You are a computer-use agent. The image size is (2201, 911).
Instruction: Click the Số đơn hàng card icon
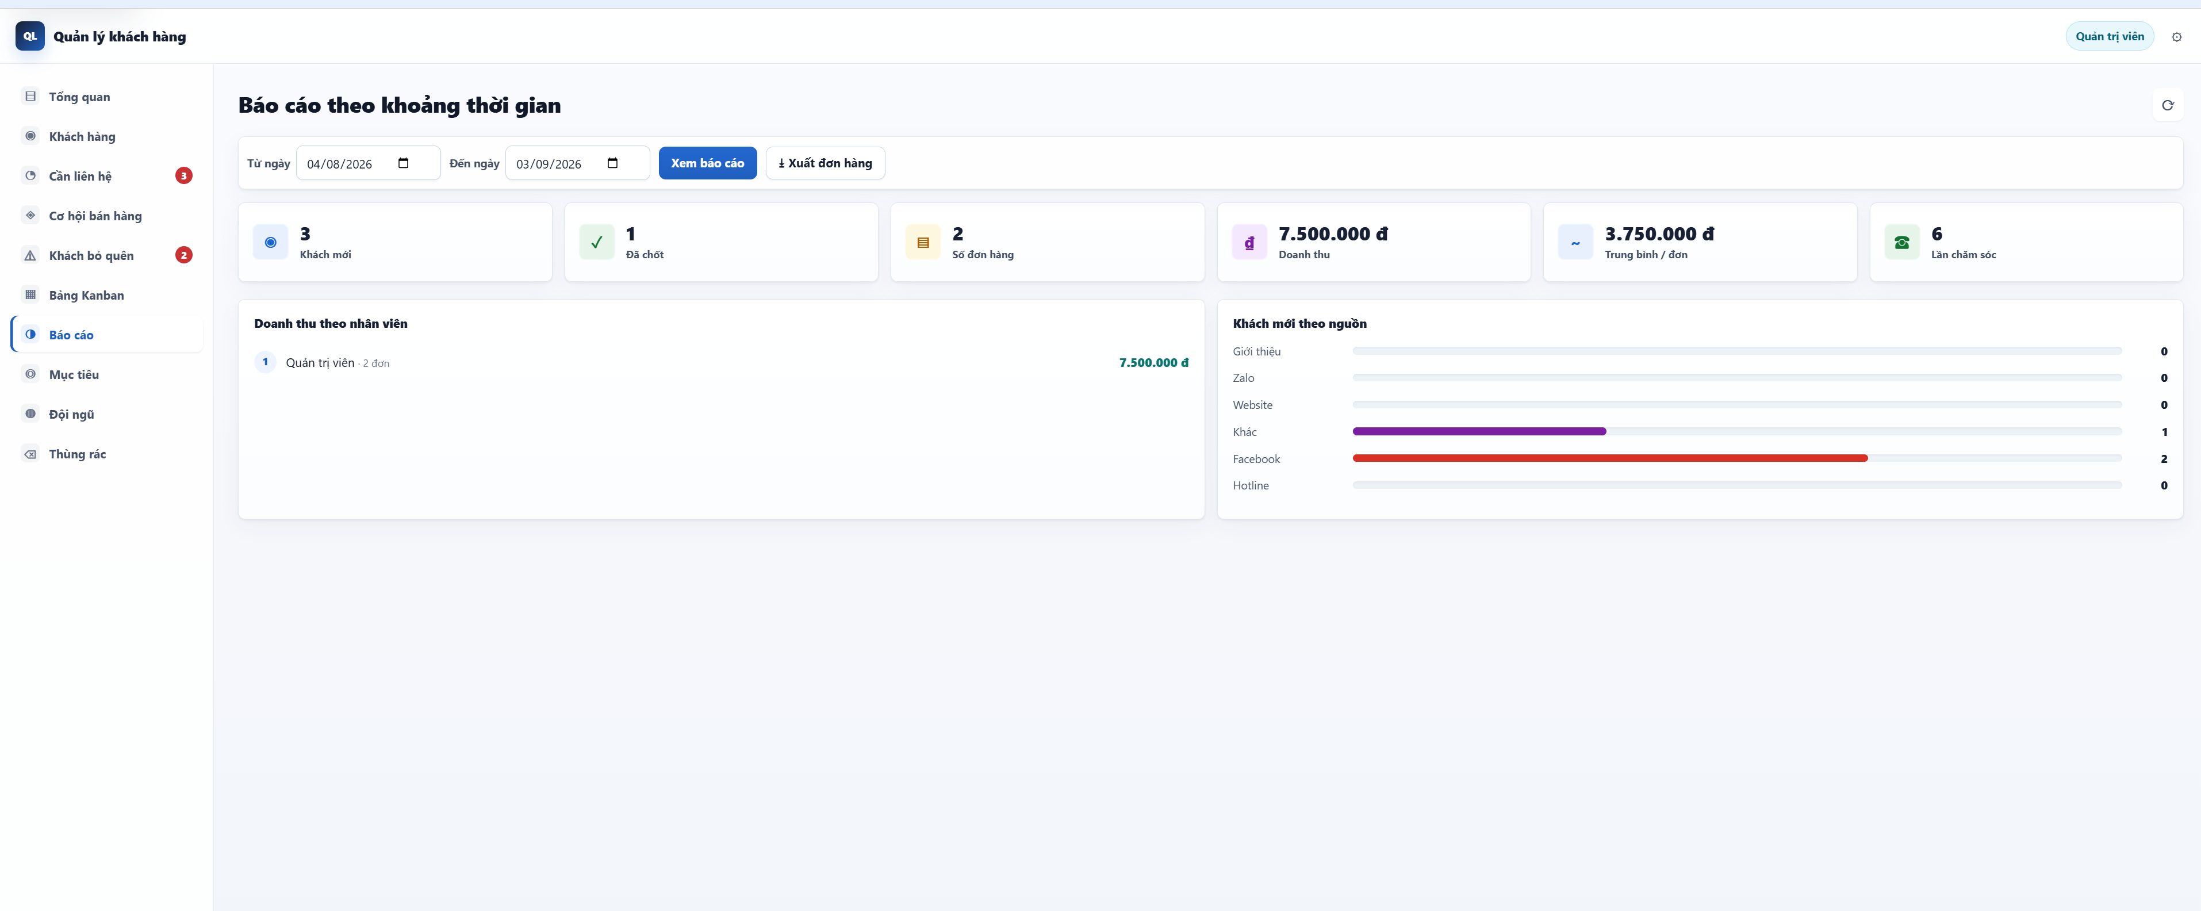[x=923, y=243]
